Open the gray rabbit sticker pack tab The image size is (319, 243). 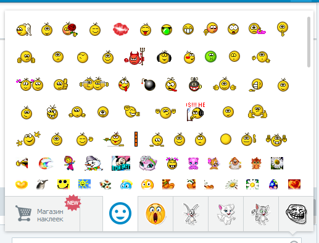191,214
